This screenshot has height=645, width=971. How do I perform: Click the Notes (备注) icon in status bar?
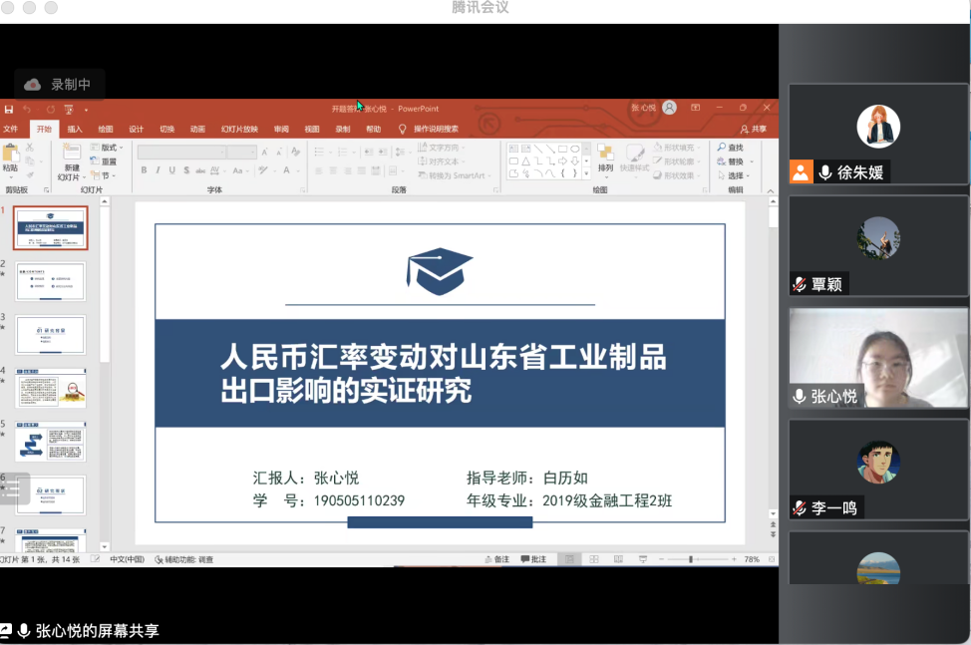click(496, 559)
